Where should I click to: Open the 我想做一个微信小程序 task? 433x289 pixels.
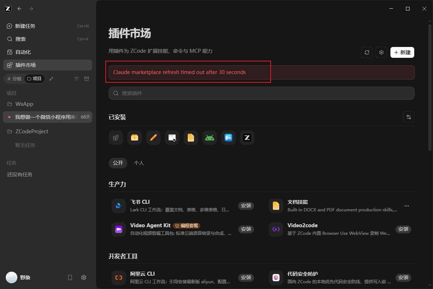click(48, 117)
